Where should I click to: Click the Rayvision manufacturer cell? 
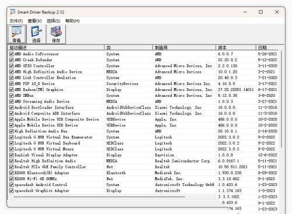click(x=165, y=155)
